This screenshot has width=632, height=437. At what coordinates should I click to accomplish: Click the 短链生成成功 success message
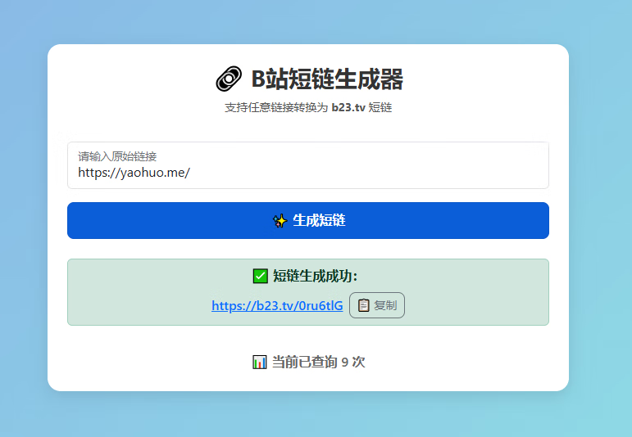click(315, 276)
